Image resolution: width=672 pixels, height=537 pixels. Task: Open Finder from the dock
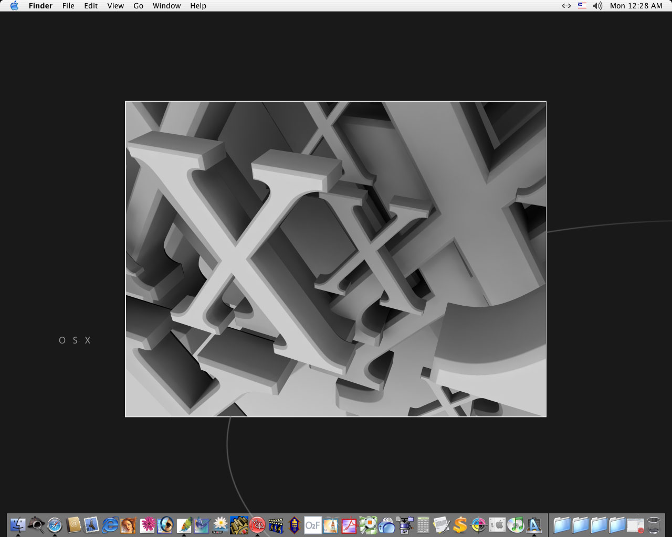pos(18,524)
